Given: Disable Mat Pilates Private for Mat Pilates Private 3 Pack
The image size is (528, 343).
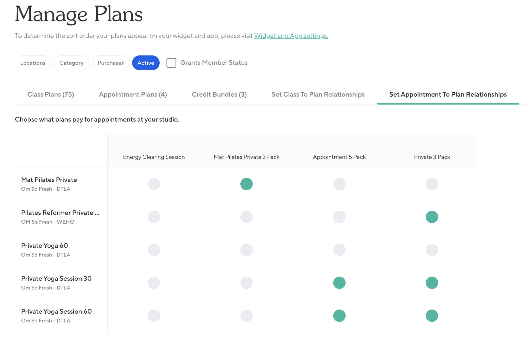Looking at the screenshot, I should click(x=246, y=184).
